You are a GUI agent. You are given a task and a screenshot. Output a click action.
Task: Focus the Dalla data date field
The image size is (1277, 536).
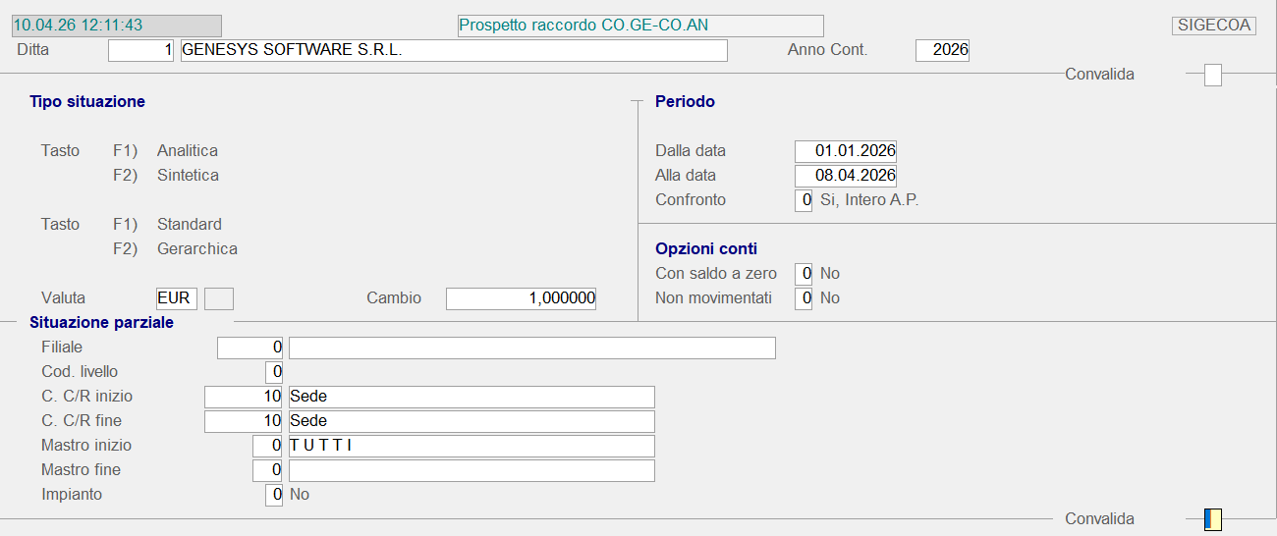point(845,151)
